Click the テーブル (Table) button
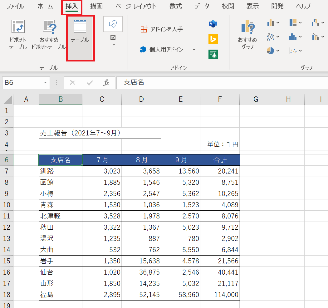328x308 pixels. click(80, 38)
